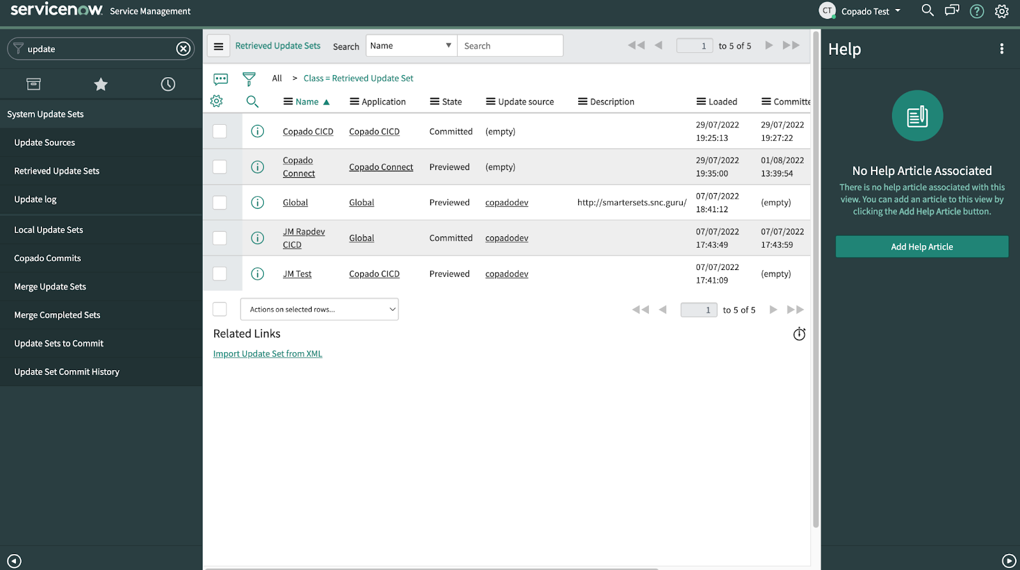Image resolution: width=1020 pixels, height=570 pixels.
Task: Show history clock tab in navigator
Action: [168, 84]
